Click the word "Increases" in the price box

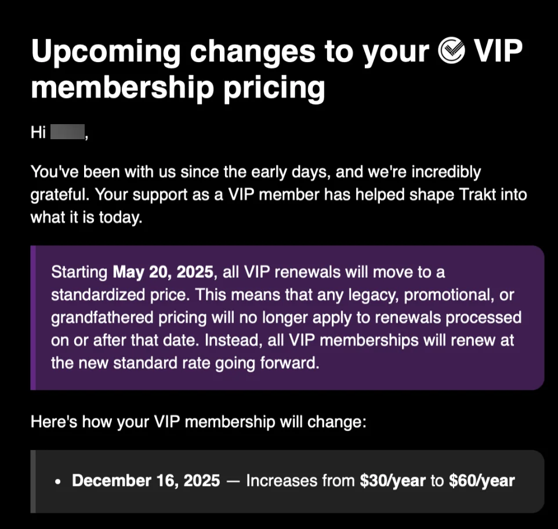pyautogui.click(x=281, y=481)
